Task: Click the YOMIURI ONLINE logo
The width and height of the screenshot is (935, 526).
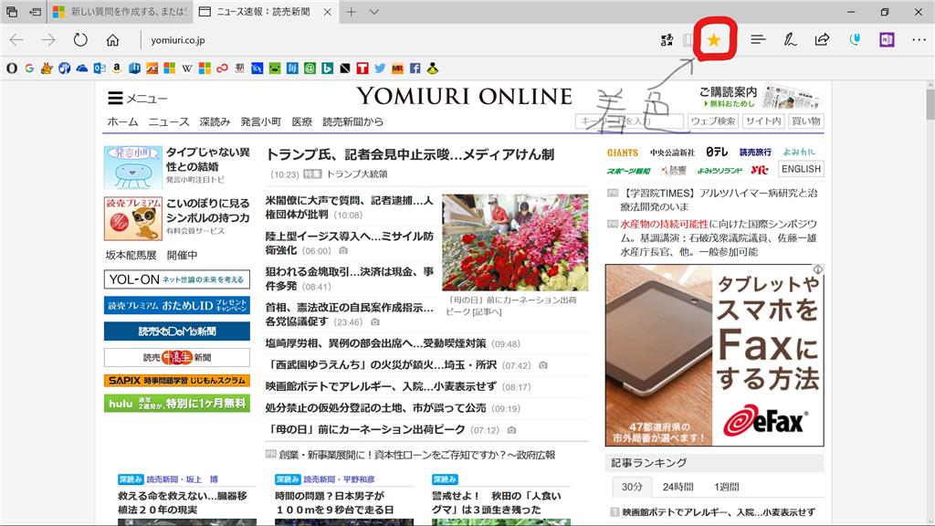Action: [x=464, y=97]
